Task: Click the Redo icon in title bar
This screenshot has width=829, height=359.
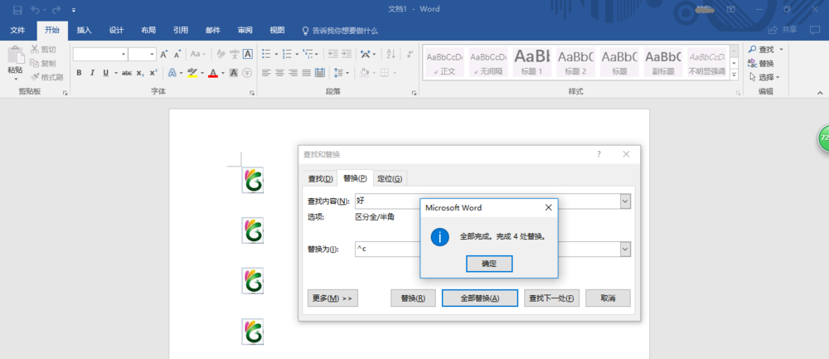Action: (56, 9)
